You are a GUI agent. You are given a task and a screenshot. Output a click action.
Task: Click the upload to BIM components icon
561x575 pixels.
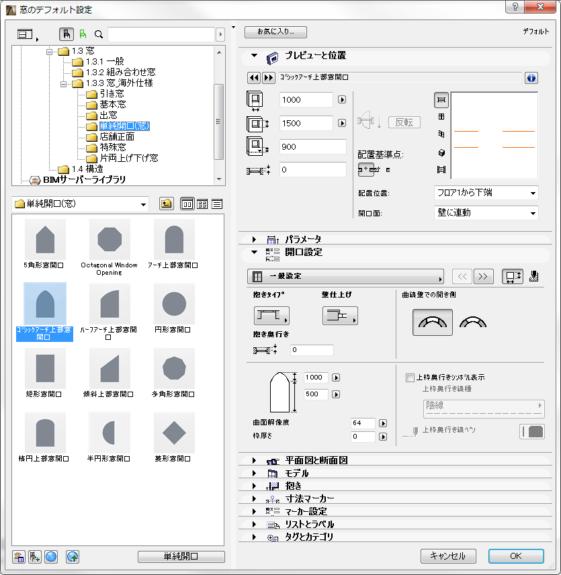click(73, 557)
